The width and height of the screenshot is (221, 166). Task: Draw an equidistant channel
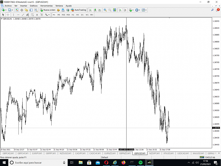tap(28, 15)
